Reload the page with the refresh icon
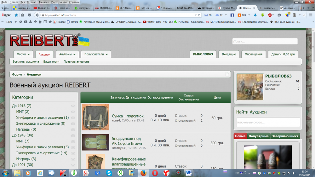 point(199,15)
